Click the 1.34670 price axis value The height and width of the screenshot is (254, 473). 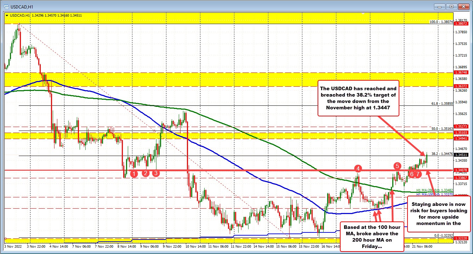point(461,149)
